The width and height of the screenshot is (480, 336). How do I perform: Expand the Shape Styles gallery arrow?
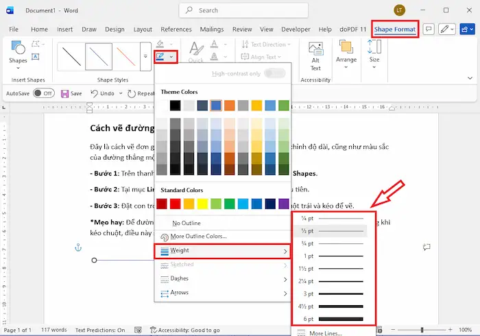tap(145, 58)
